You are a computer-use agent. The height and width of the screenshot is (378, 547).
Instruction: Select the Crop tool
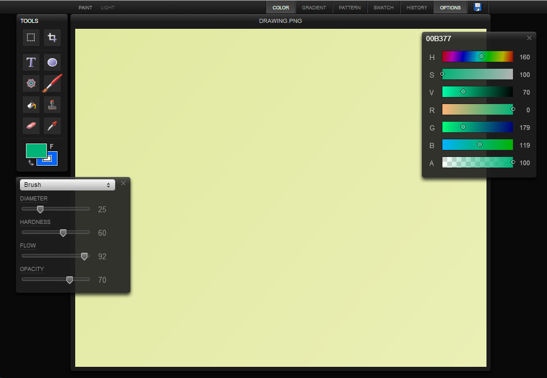(52, 38)
